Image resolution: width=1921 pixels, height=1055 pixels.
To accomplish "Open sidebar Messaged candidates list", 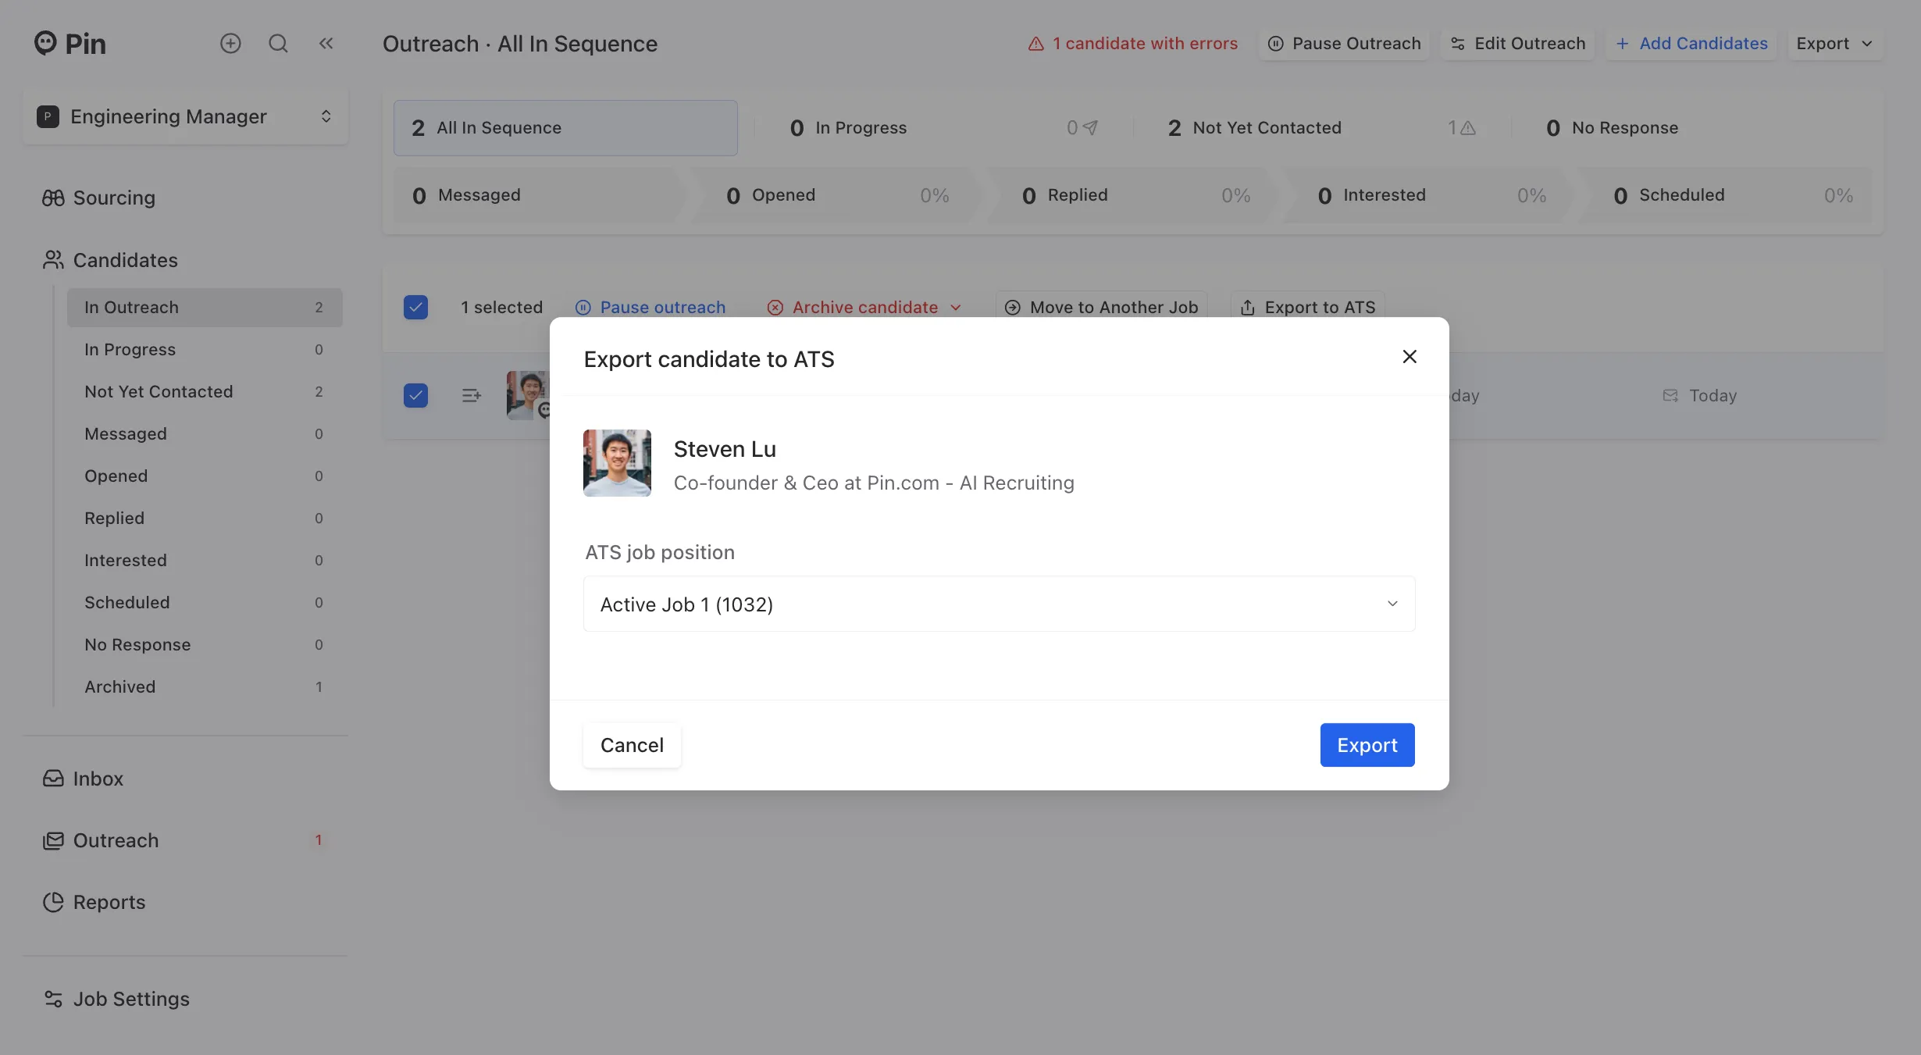I will (205, 434).
